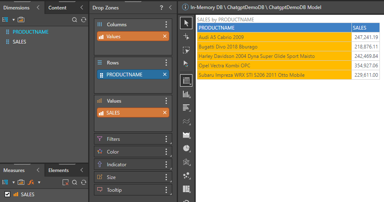Screen dimensions: 384x202
Task: Activate the lasso selection tool
Action: pos(186,50)
